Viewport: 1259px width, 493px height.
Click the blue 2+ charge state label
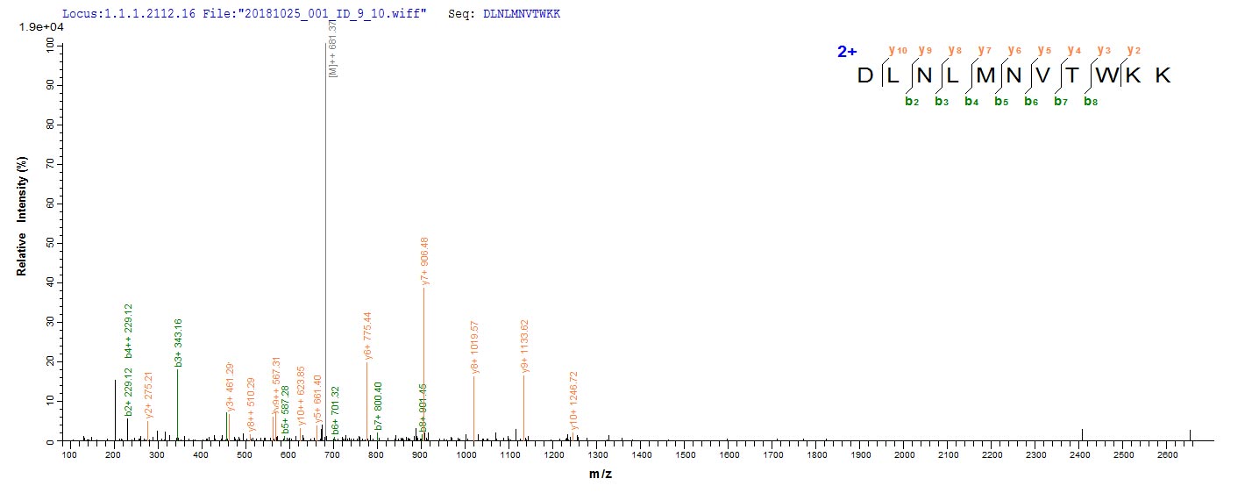point(847,52)
